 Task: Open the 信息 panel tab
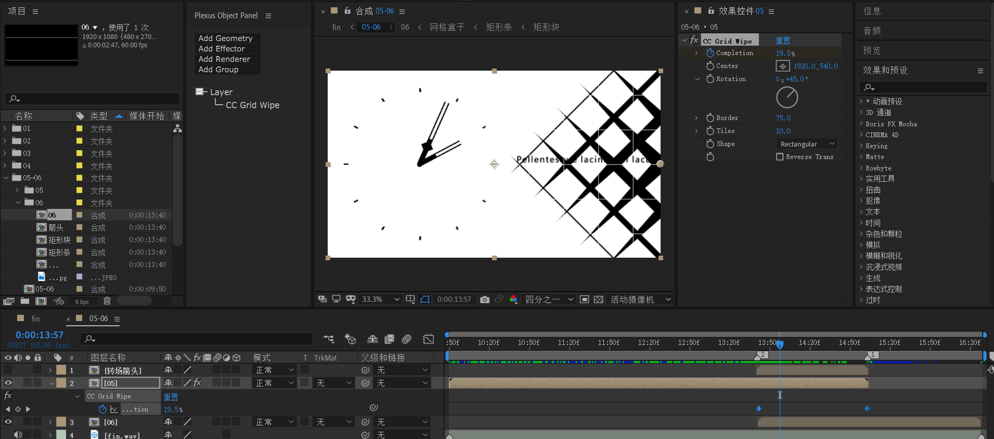pos(872,11)
